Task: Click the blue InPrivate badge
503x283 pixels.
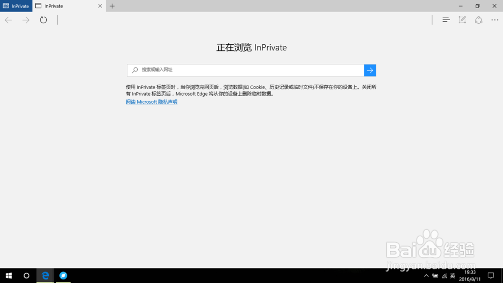Action: pyautogui.click(x=16, y=6)
